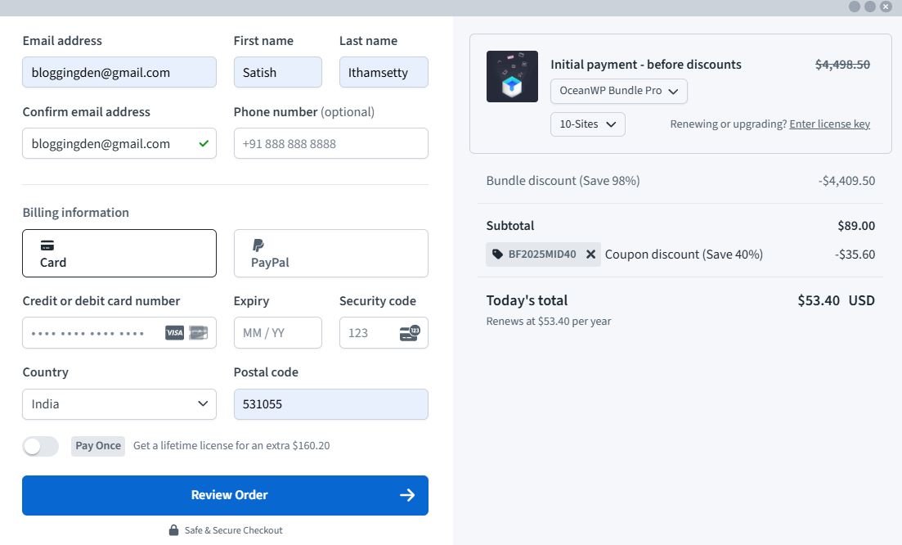The width and height of the screenshot is (902, 545).
Task: Close the checkout window
Action: pos(886,7)
